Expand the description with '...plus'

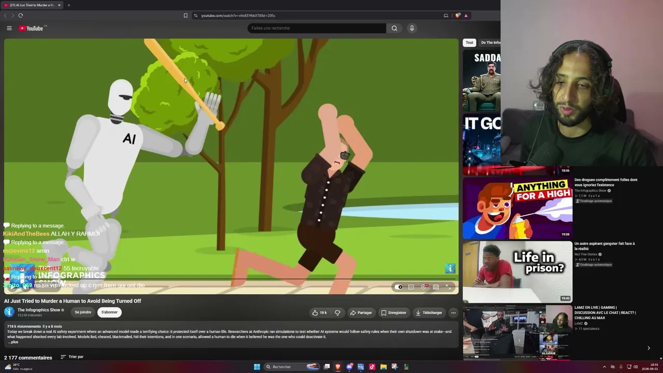click(x=13, y=342)
